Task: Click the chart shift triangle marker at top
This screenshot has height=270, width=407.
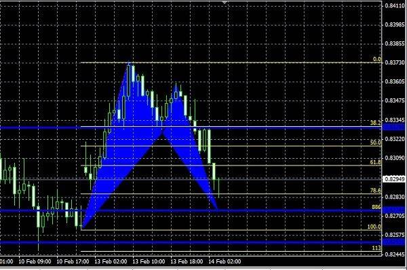Action: pyautogui.click(x=225, y=2)
